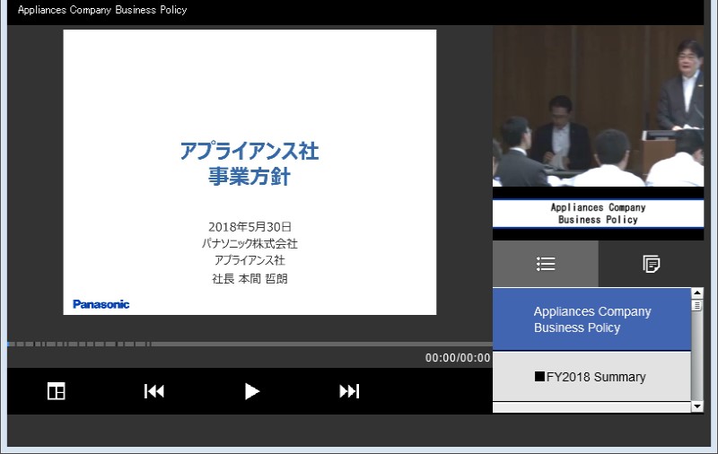Click the slide date 2018年5月30日
The image size is (718, 454).
click(x=250, y=227)
